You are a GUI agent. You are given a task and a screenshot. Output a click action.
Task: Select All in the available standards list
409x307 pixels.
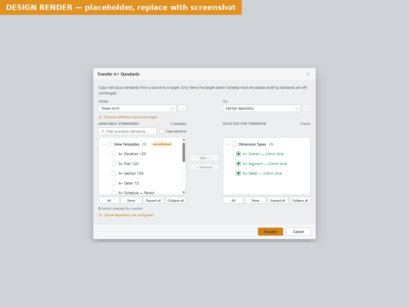pyautogui.click(x=109, y=200)
